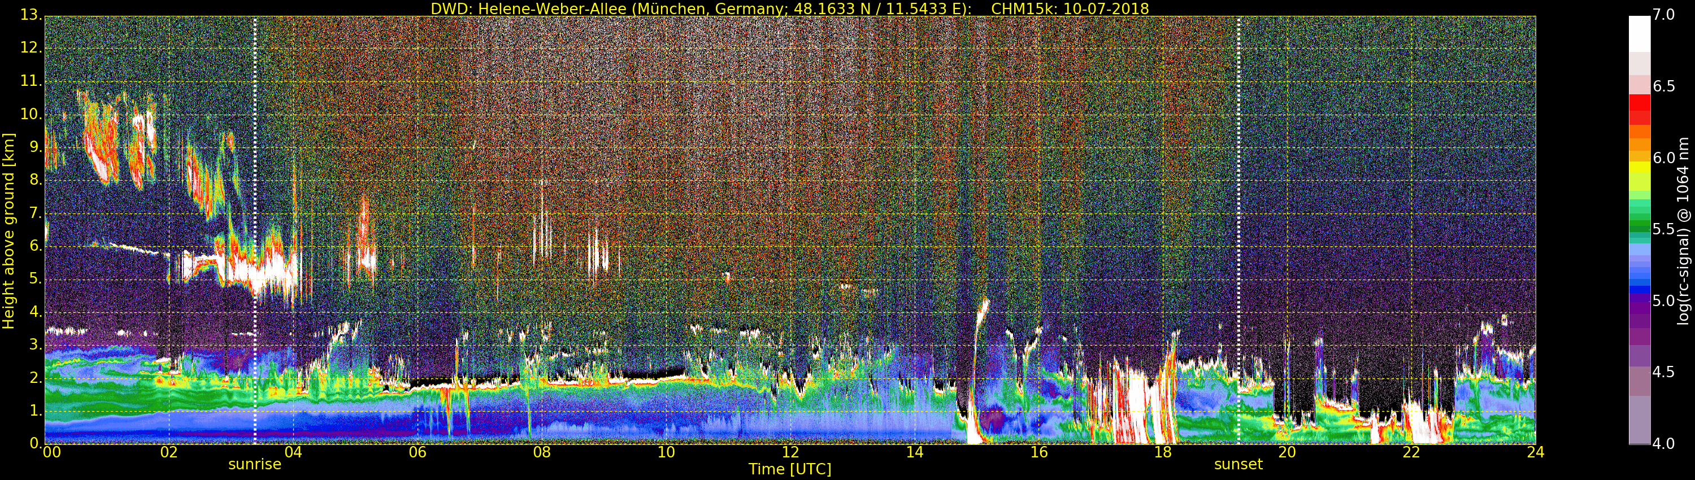Click time axis tick "08"
The image size is (1695, 480).
coord(541,452)
